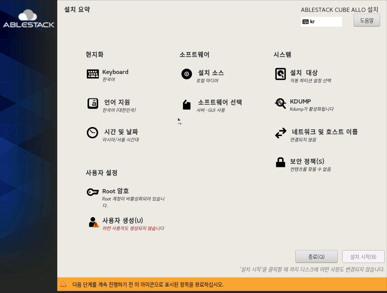Open KDUMP settings label

[301, 101]
